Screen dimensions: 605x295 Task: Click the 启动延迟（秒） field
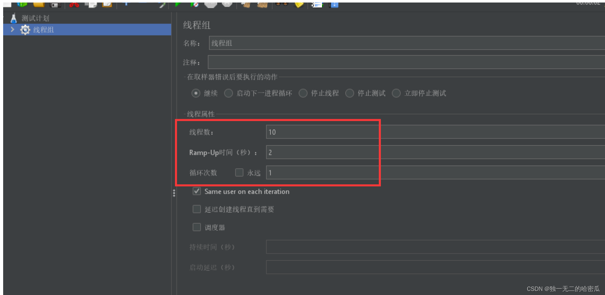(435, 267)
